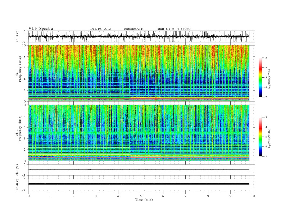Click the "-3" tick on ch.2 colorbar
Image resolution: width=285 pixels, height=220 pixels.
266,117
